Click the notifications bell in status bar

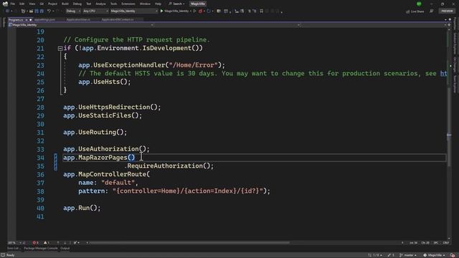[453, 255]
